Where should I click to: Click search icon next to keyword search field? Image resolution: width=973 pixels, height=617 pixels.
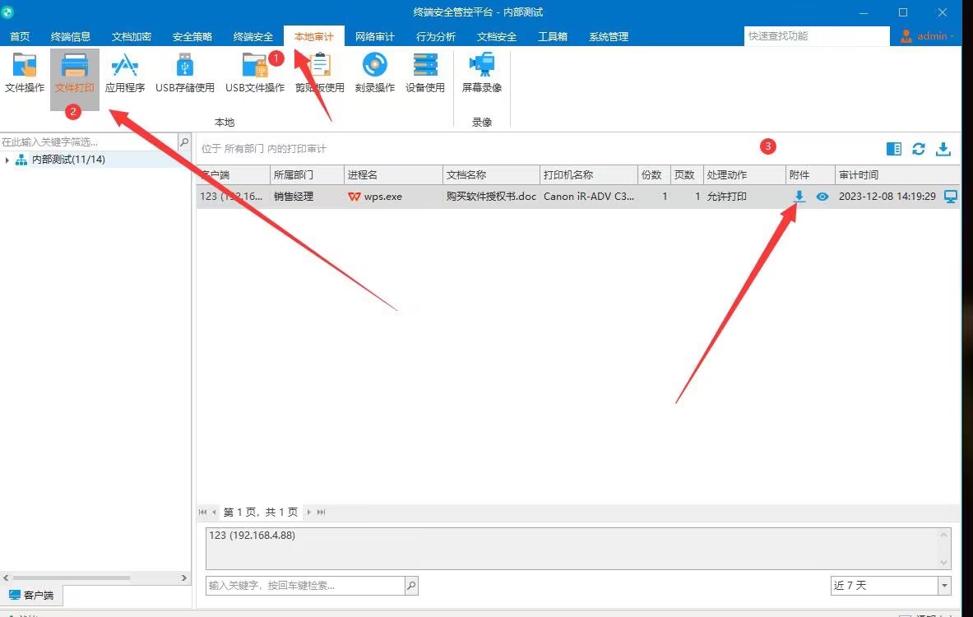[411, 586]
